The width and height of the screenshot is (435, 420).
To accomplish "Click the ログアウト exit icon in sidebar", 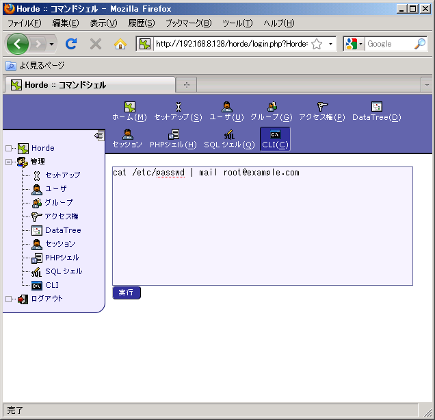I will point(23,299).
